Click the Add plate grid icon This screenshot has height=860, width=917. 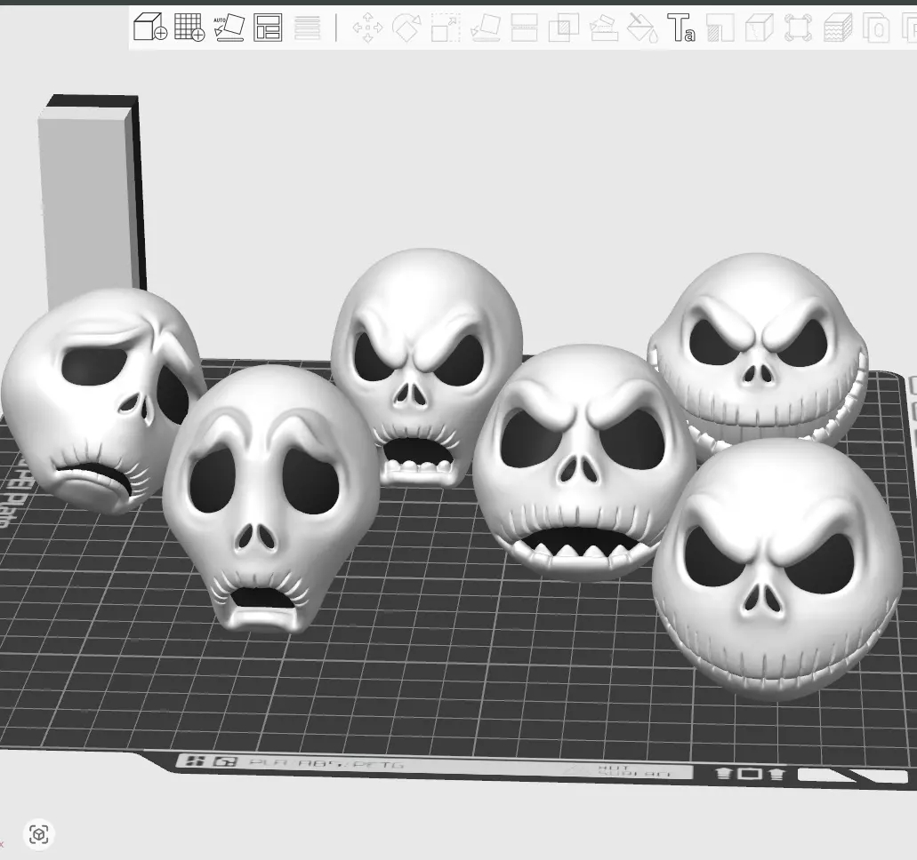coord(189,27)
